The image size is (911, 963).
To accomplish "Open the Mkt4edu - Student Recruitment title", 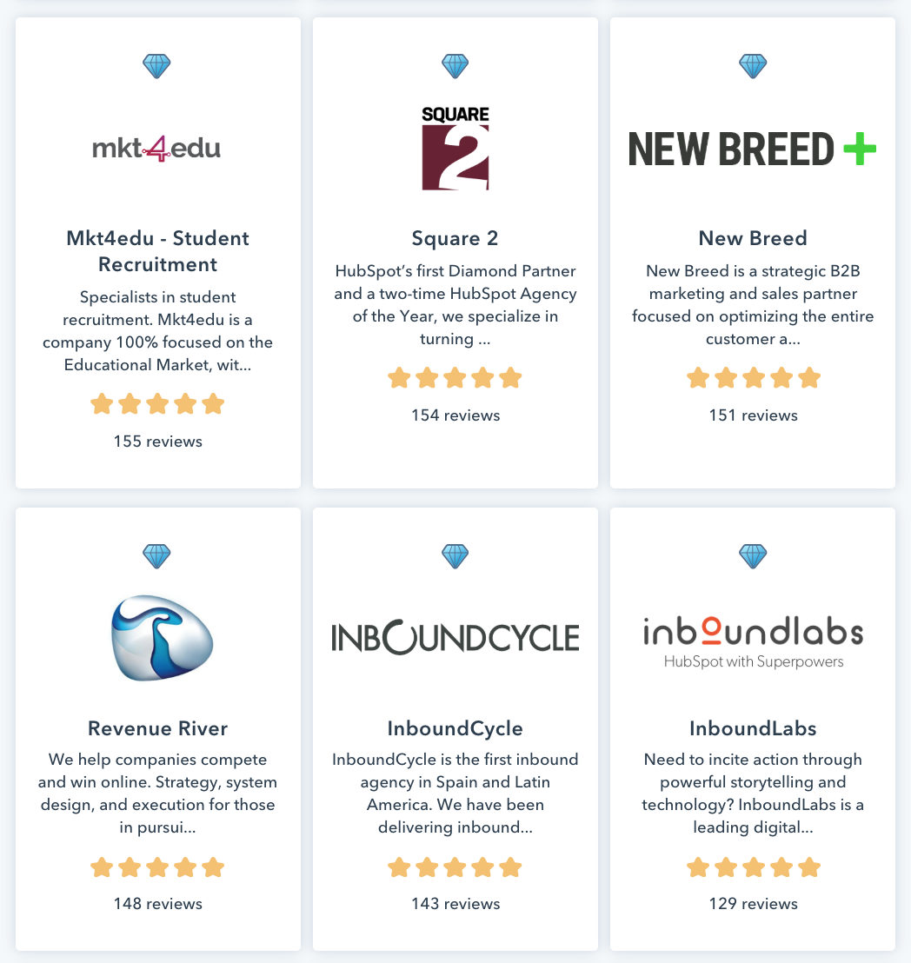I will pos(157,250).
